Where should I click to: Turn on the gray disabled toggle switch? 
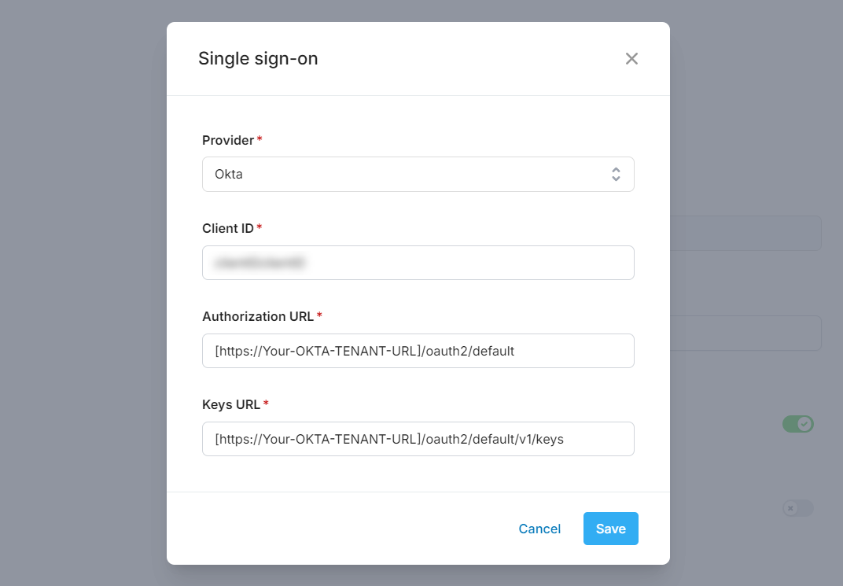[797, 508]
